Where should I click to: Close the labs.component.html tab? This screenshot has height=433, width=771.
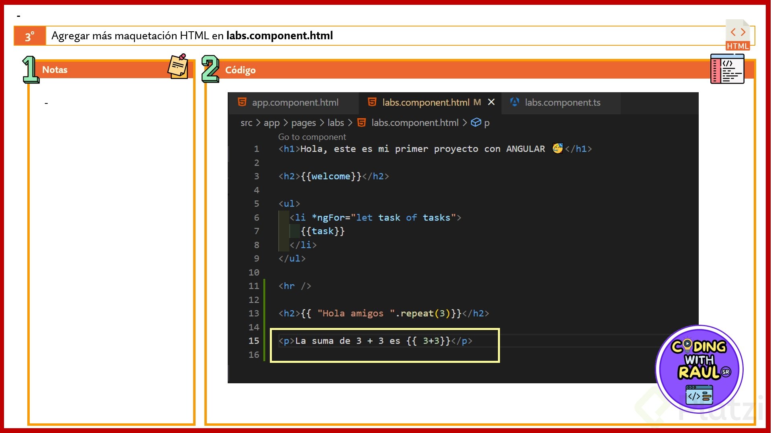pyautogui.click(x=491, y=102)
